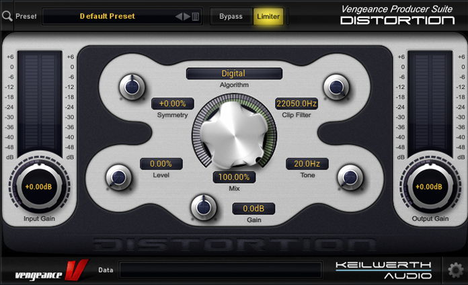Image resolution: width=468 pixels, height=285 pixels.
Task: Click the Keilwerth Audio logo
Action: point(385,270)
